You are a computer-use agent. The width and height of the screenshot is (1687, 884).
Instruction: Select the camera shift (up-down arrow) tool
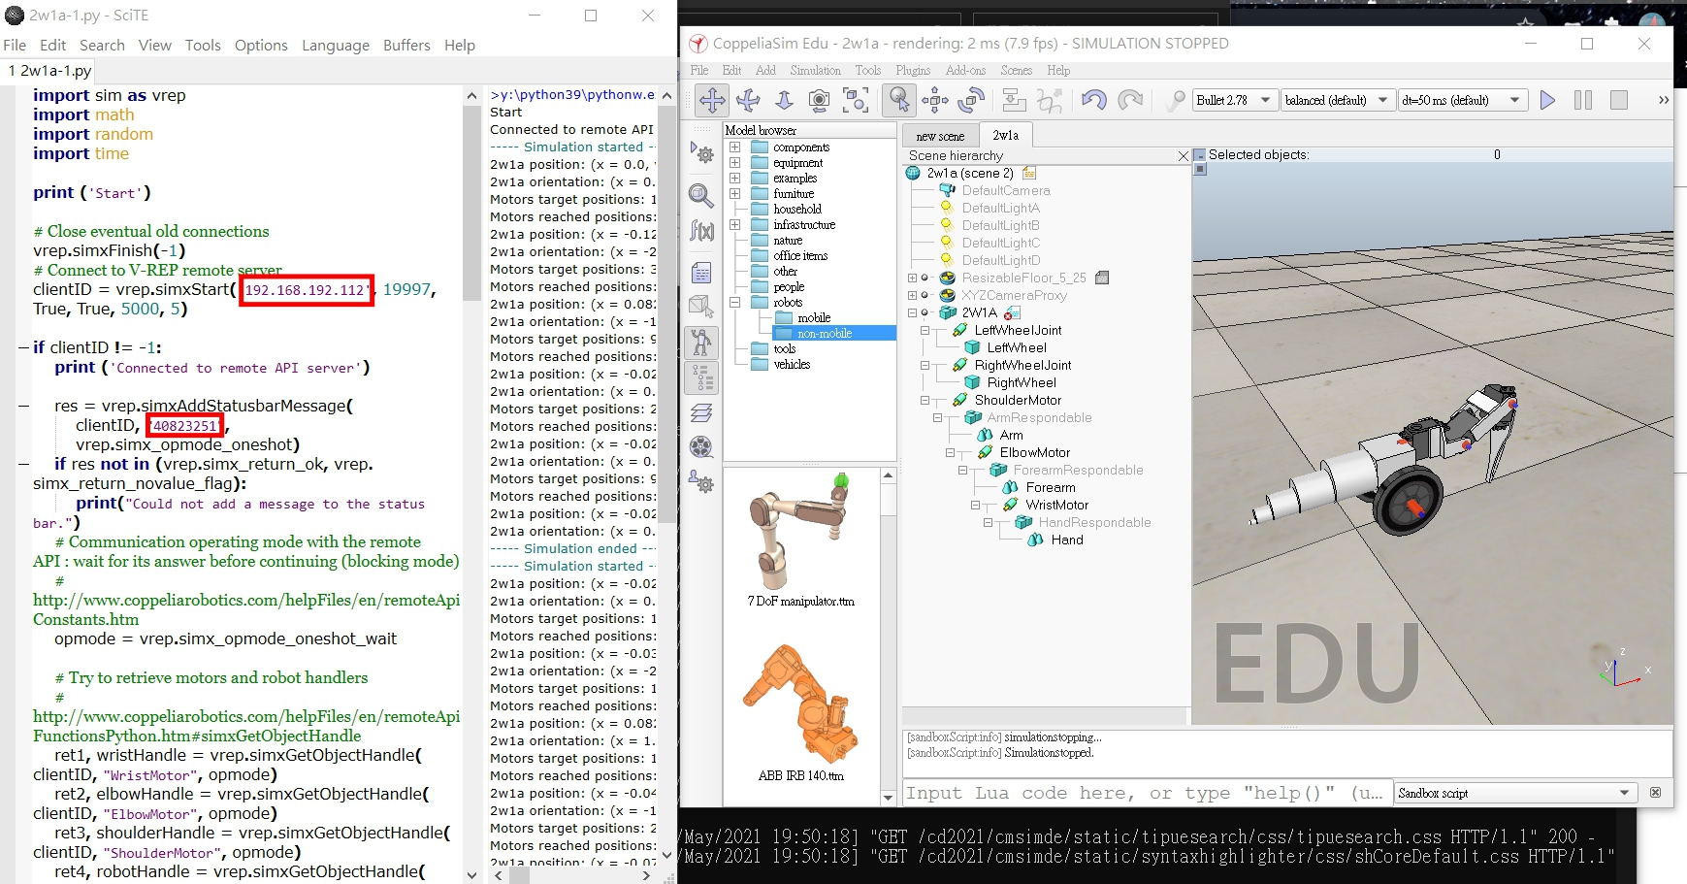784,100
